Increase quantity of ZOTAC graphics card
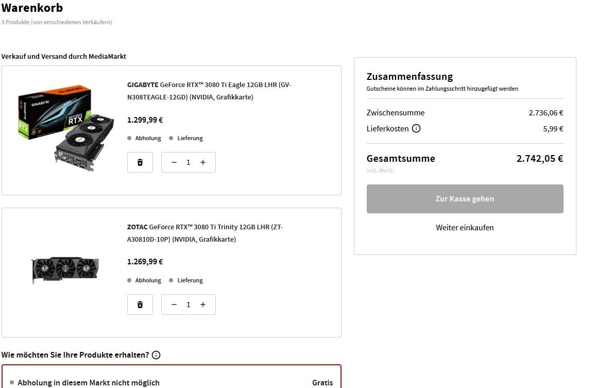 point(203,305)
